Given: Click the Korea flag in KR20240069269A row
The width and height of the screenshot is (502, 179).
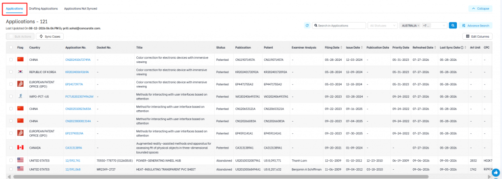Looking at the screenshot, I should pos(21,72).
